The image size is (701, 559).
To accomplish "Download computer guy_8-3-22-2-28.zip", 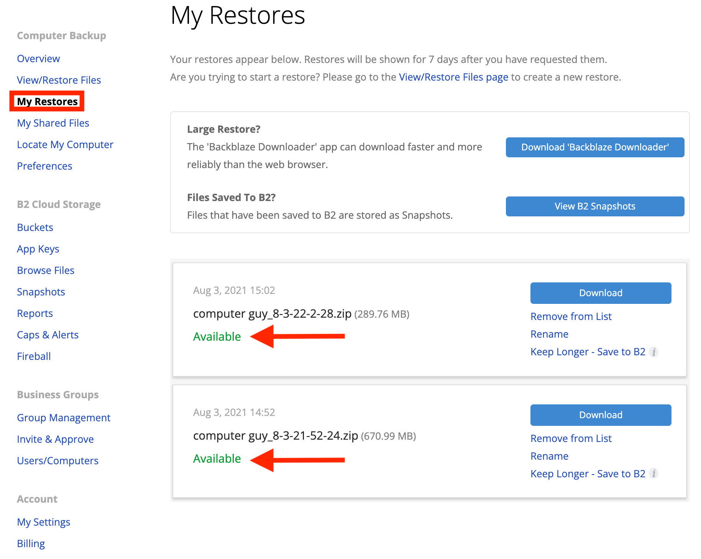I will [x=601, y=293].
